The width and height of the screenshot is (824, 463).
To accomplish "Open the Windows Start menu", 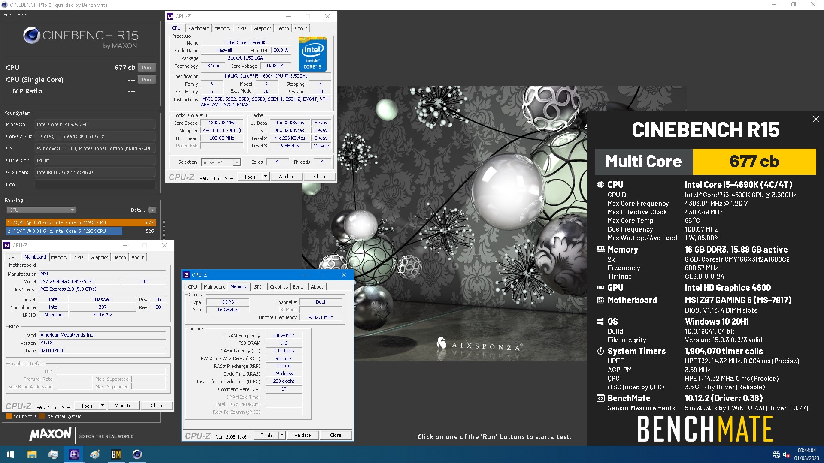I will click(x=10, y=454).
